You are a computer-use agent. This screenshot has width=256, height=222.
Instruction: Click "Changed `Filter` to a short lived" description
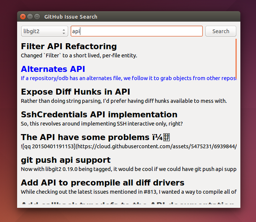(79, 55)
